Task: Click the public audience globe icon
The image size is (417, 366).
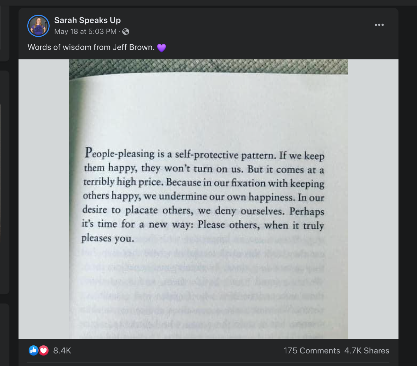Action: click(x=126, y=32)
